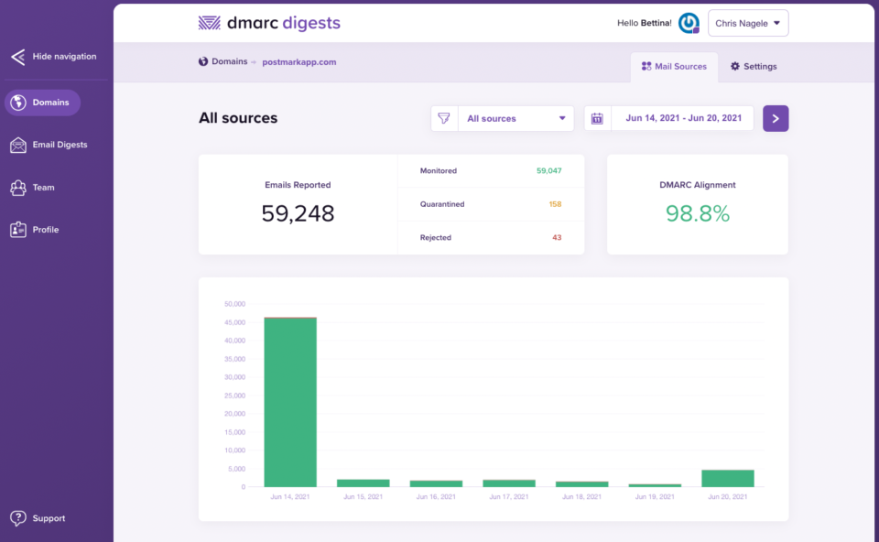Click the Hide navigation back arrow icon

(x=16, y=56)
